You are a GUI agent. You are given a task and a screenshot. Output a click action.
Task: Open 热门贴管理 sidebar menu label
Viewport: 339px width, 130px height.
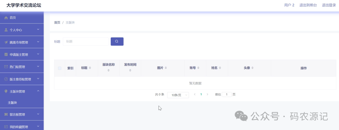(x=17, y=67)
